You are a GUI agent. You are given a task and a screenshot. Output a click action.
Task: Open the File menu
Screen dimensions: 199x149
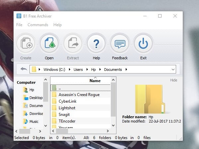point(19,25)
